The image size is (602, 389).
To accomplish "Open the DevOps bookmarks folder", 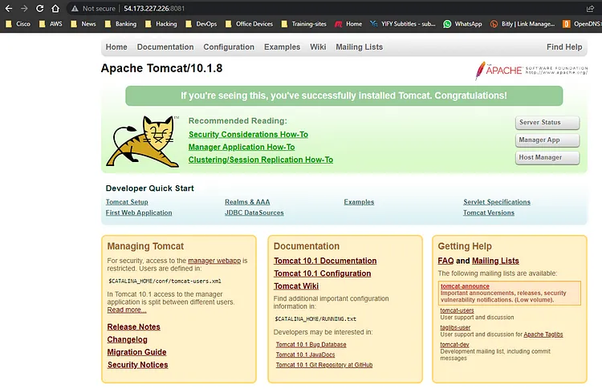I will coord(201,24).
